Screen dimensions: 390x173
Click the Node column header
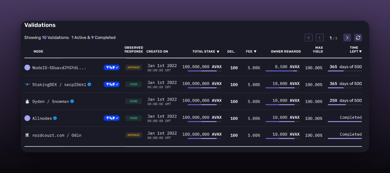38,52
